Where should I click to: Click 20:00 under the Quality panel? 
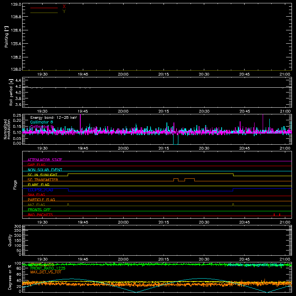click(x=123, y=259)
